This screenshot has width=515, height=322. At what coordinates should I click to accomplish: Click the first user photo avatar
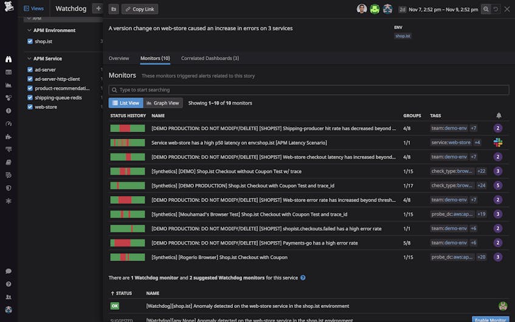[x=362, y=9]
